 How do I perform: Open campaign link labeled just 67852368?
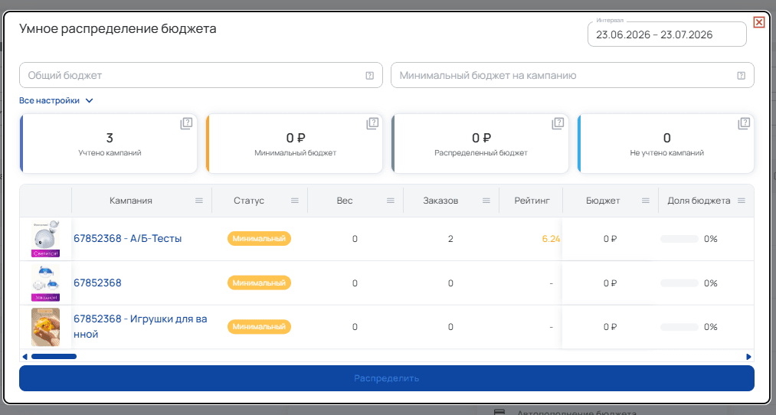[97, 283]
